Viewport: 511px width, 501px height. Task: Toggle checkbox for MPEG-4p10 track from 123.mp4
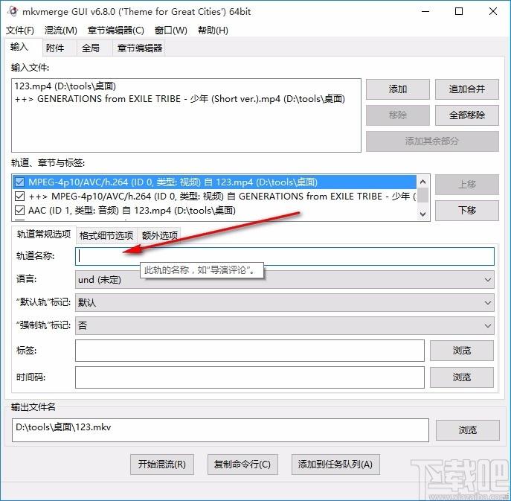click(x=19, y=182)
